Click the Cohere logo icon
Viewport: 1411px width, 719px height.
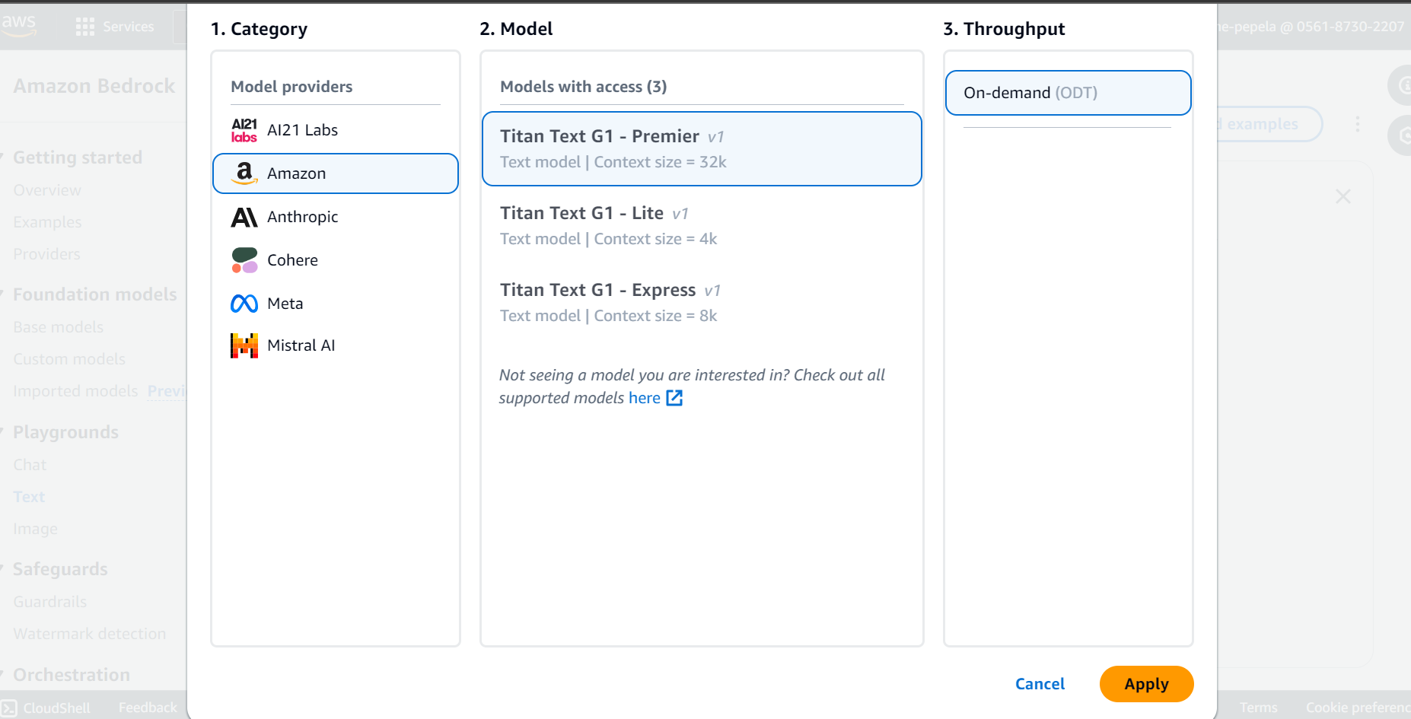[244, 260]
